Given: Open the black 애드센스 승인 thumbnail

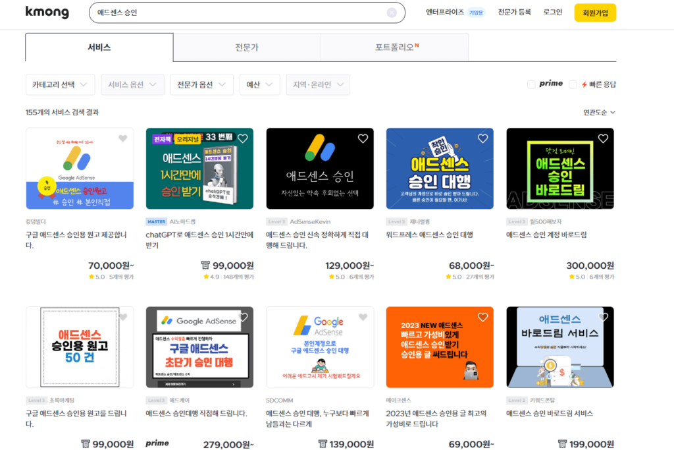Looking at the screenshot, I should point(320,169).
